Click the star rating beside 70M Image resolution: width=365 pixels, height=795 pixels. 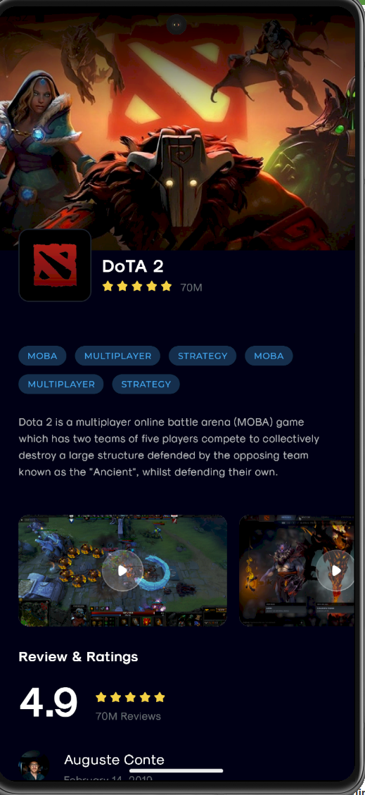[x=137, y=287]
